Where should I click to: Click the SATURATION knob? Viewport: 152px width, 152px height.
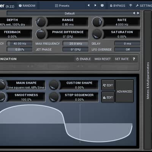(97, 34)
